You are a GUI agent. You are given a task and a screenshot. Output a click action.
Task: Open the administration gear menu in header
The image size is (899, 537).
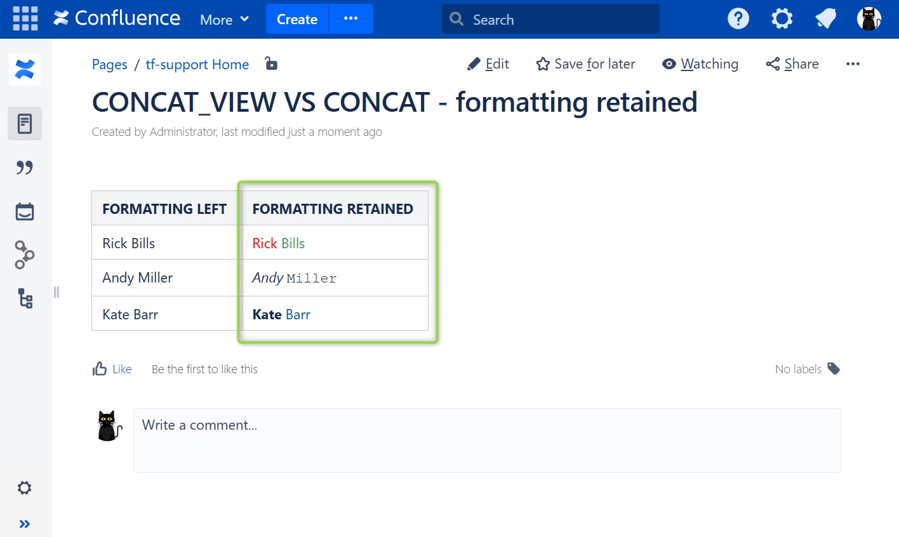click(x=782, y=19)
